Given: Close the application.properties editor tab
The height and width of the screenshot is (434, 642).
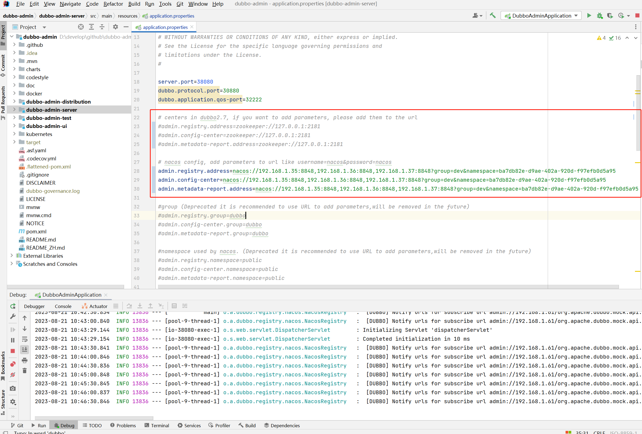Looking at the screenshot, I should coord(192,27).
